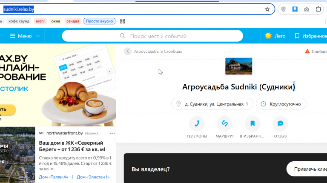Open the 'кофе саунд' bookmark
This screenshot has width=327, height=183.
[x=19, y=21]
